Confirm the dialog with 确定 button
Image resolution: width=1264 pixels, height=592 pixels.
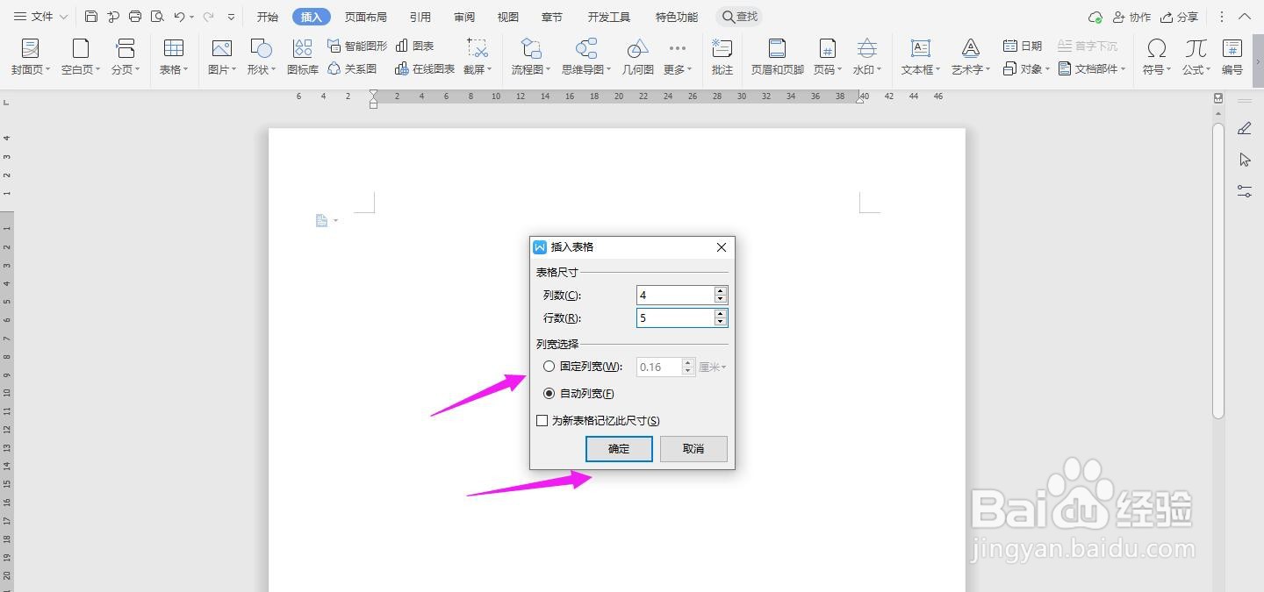tap(619, 448)
